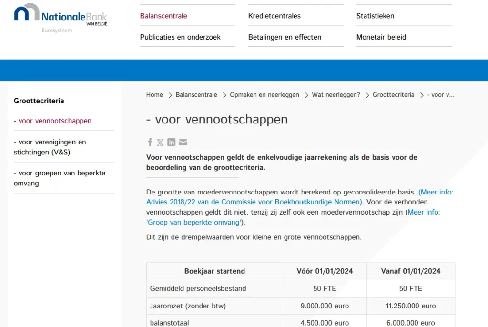Open the Balanscentrale main menu item
Viewport: 488px width, 327px height.
click(x=163, y=16)
